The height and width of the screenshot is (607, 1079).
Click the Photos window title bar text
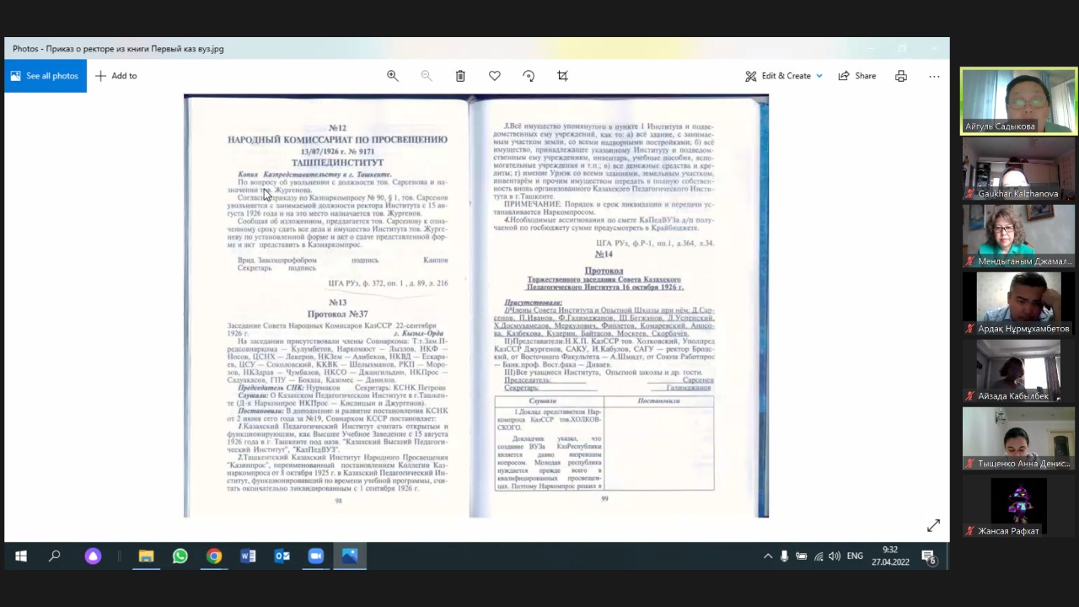coord(118,49)
